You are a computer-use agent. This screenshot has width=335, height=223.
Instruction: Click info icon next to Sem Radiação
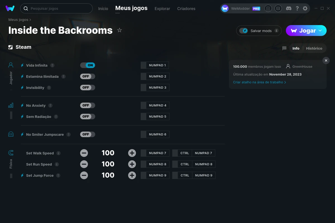point(56,117)
